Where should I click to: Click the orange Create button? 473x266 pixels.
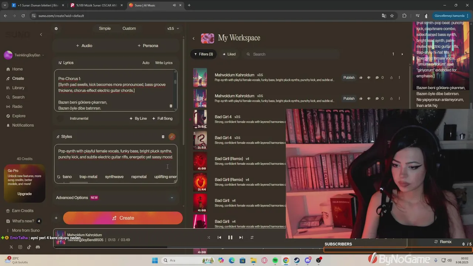tap(123, 218)
